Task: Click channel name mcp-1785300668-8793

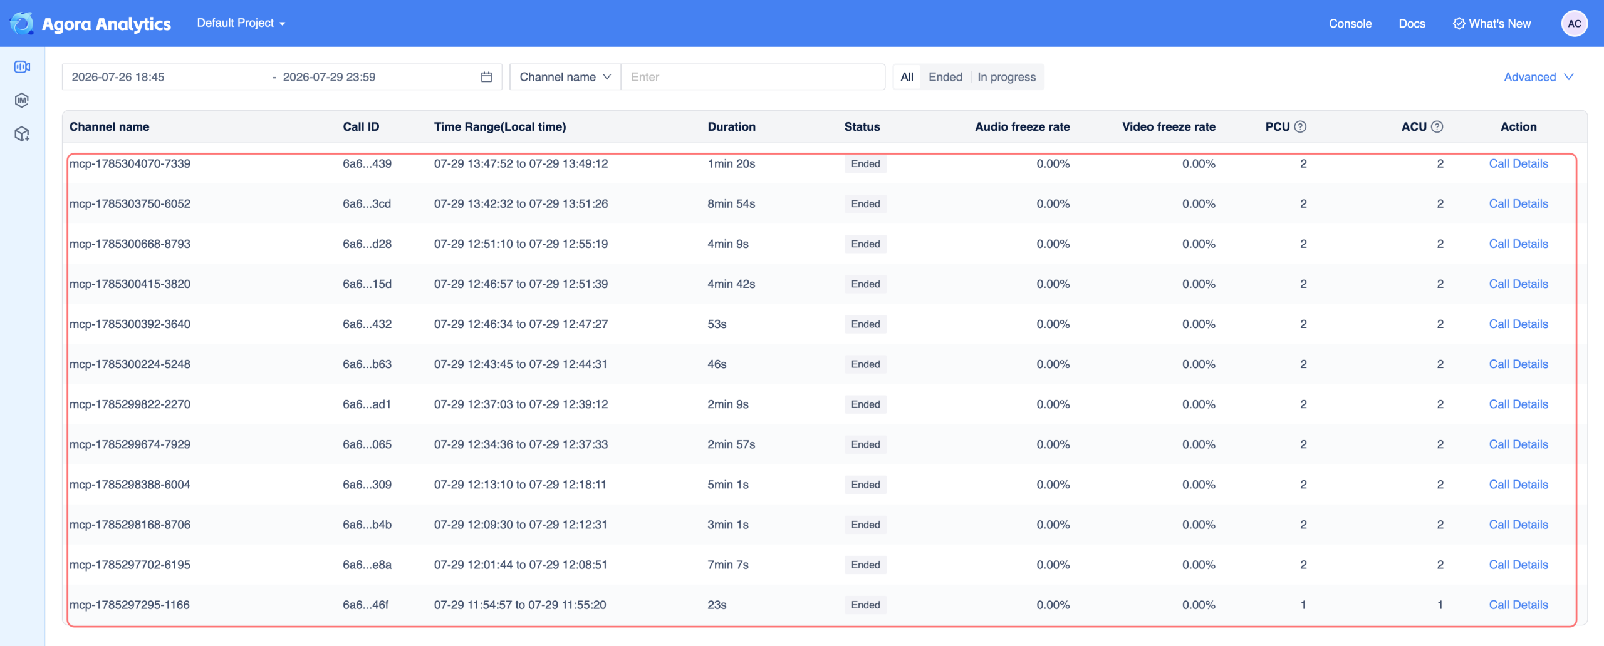Action: click(x=130, y=244)
